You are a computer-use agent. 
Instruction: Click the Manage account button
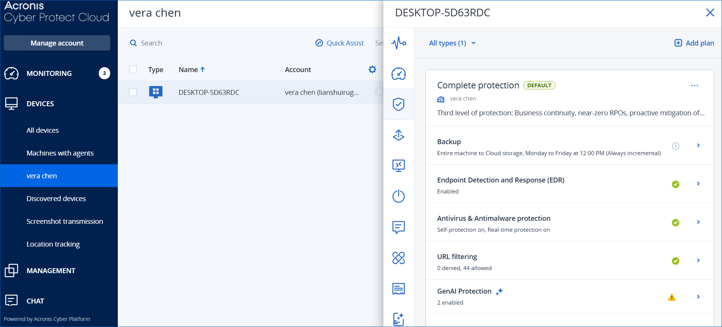point(57,43)
